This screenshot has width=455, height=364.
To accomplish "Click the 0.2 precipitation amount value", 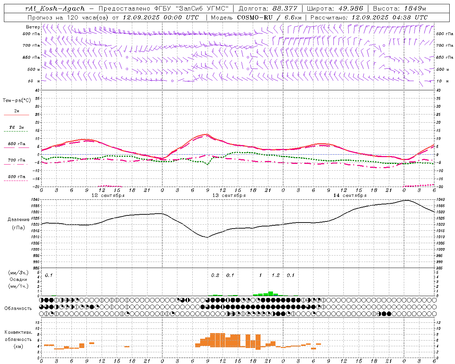I will (215, 275).
